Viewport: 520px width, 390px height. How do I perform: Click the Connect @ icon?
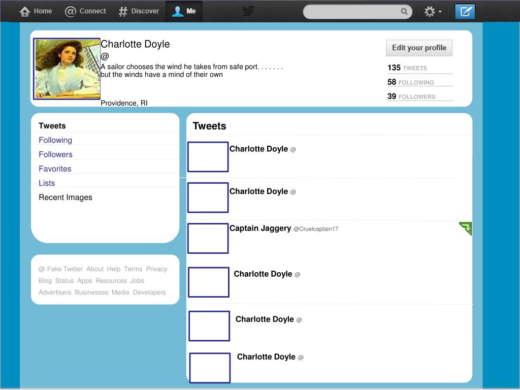(70, 11)
